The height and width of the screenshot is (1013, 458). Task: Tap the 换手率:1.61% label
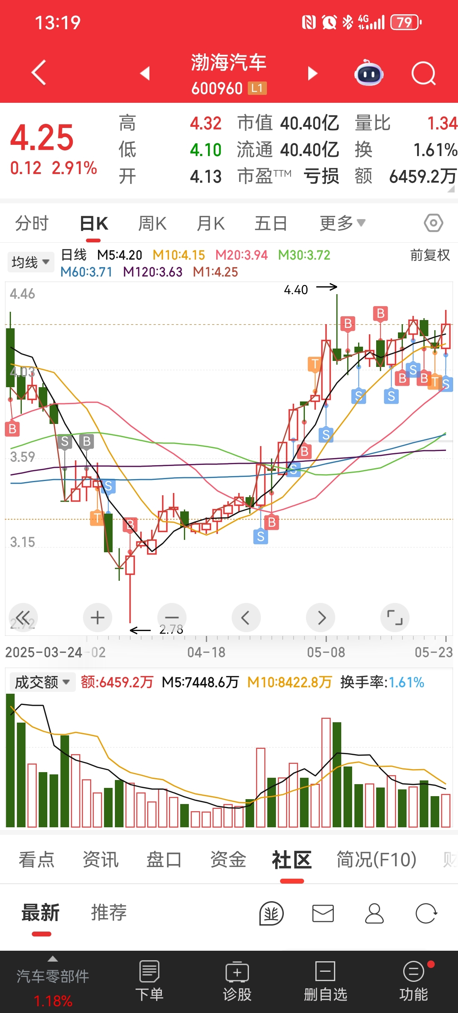coord(382,682)
